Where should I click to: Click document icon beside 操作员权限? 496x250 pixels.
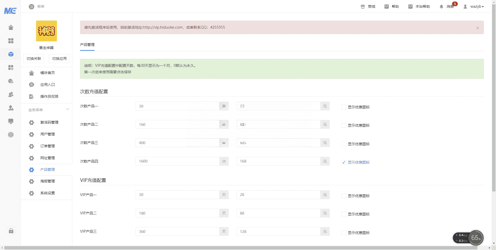(32, 96)
